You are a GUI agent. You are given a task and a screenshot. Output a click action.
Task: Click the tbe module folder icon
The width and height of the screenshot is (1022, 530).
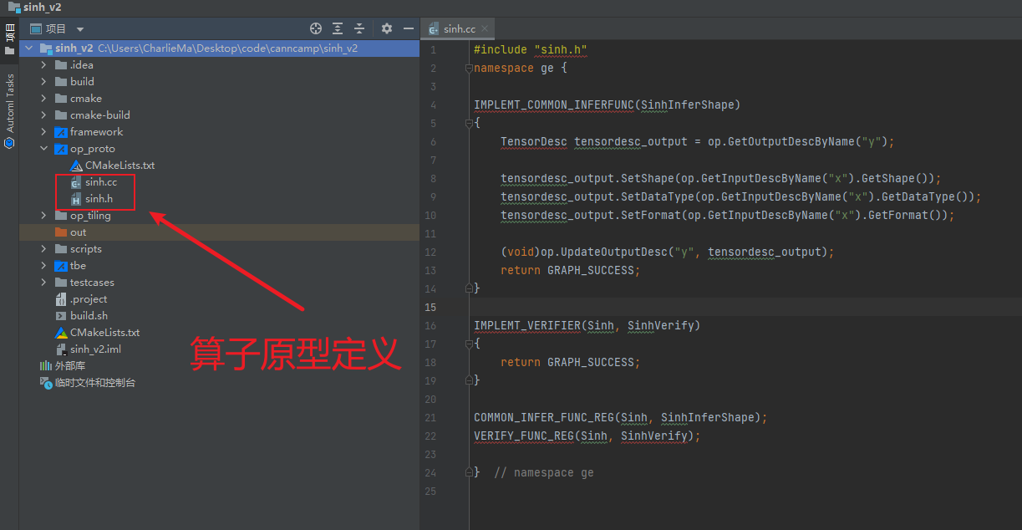(61, 266)
